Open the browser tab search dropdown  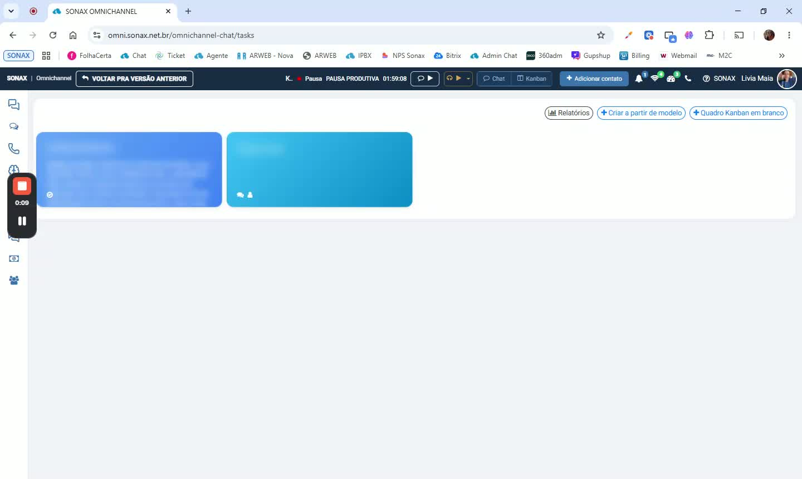[11, 11]
